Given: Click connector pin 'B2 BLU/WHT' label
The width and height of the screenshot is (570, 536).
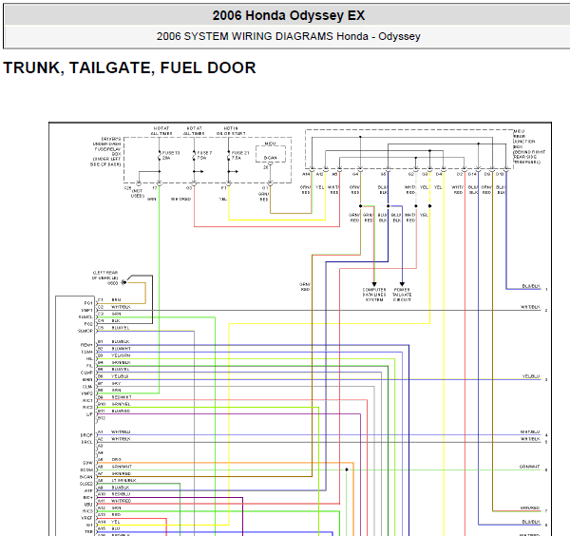Looking at the screenshot, I should coord(114,349).
